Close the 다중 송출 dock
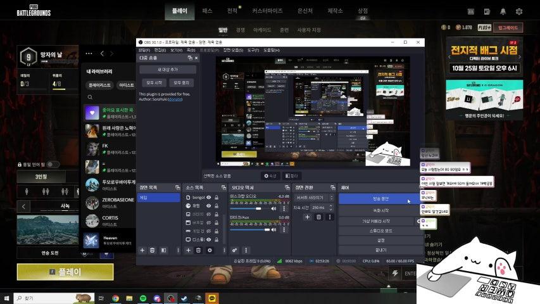Viewport: 540px width, 304px height. pos(196,58)
